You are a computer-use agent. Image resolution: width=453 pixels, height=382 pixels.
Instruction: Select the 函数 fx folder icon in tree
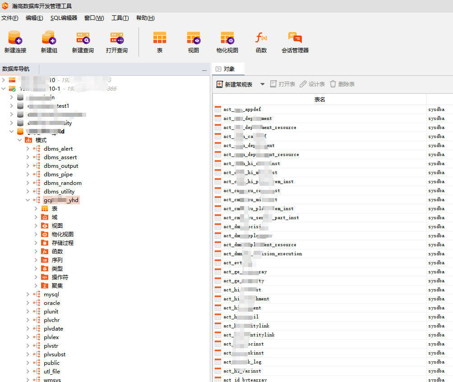coord(45,251)
